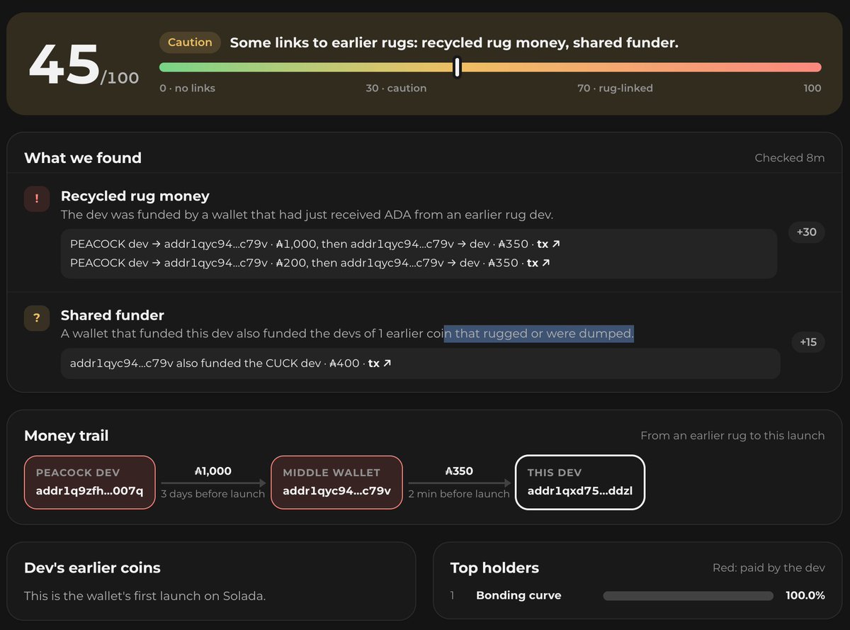
Task: Click the '70 · rug-linked' scale label
Action: tap(615, 89)
